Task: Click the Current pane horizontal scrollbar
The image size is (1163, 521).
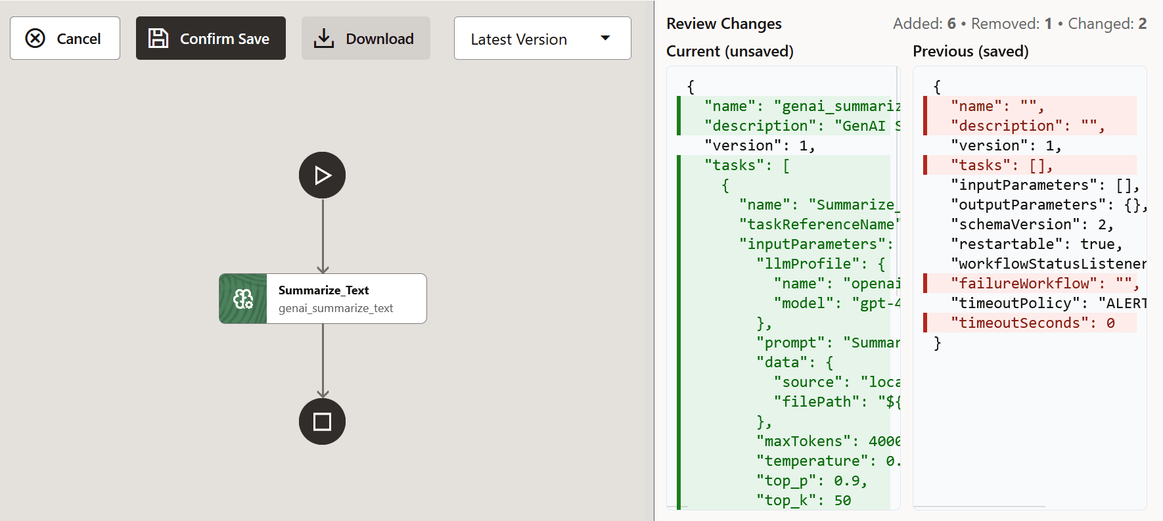Action: (677, 507)
